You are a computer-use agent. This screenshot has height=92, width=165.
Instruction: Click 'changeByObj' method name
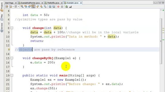coord(43,58)
